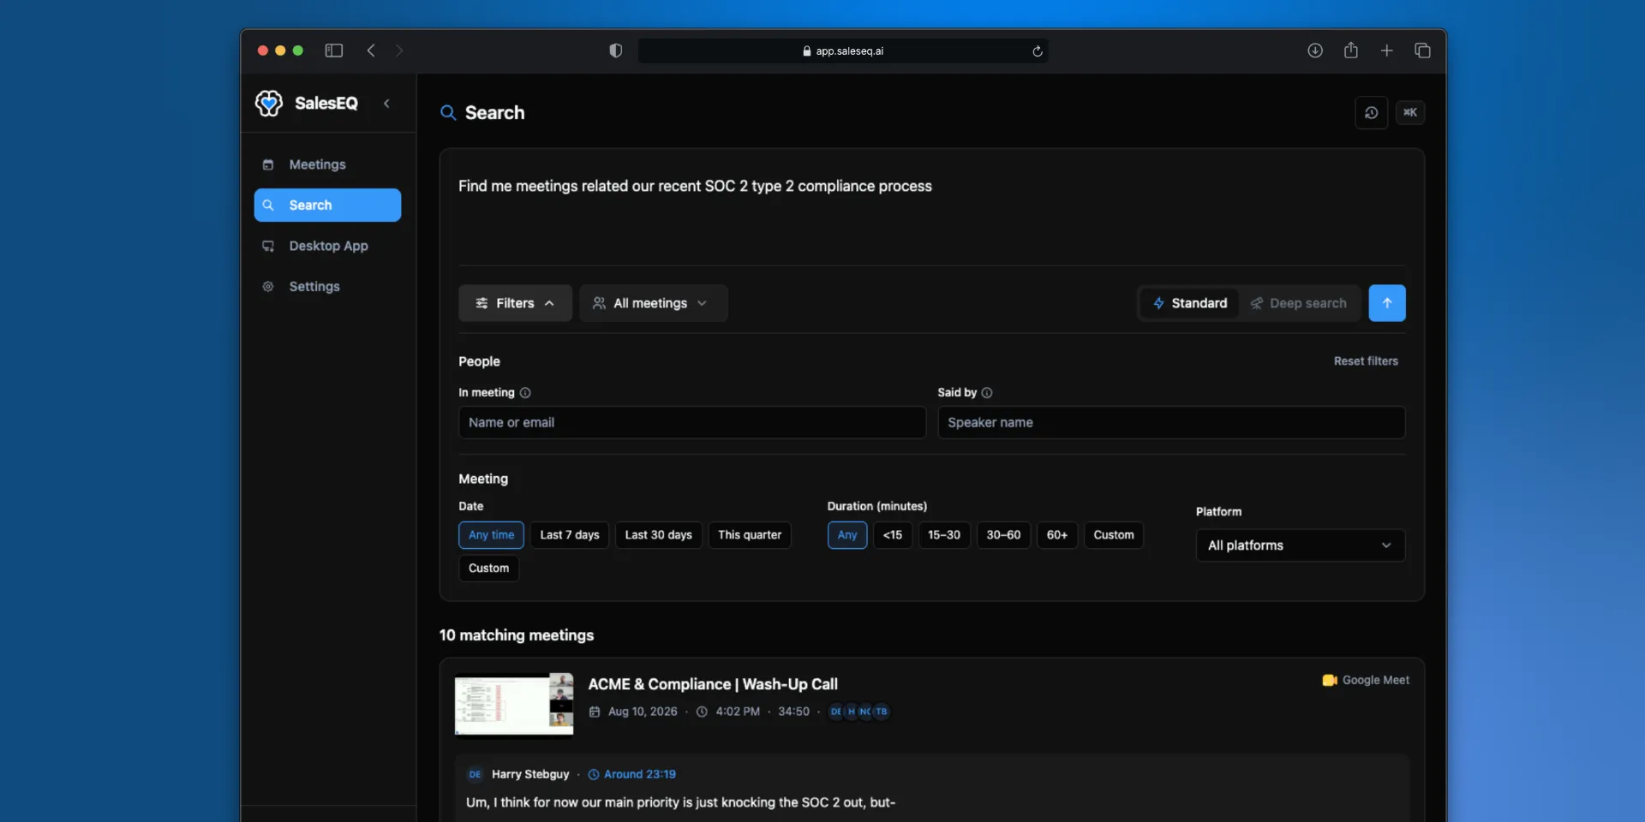Show info about Said by filter
1645x822 pixels.
tap(987, 393)
